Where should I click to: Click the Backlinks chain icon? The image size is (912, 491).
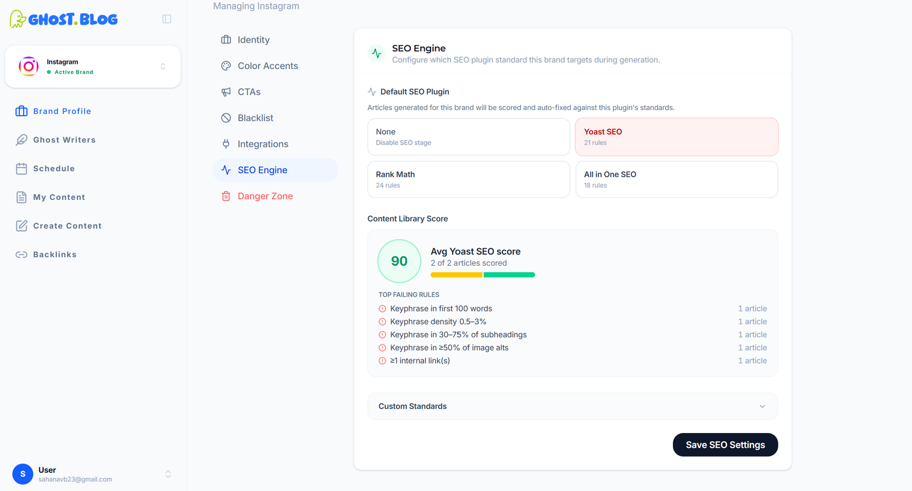(21, 255)
